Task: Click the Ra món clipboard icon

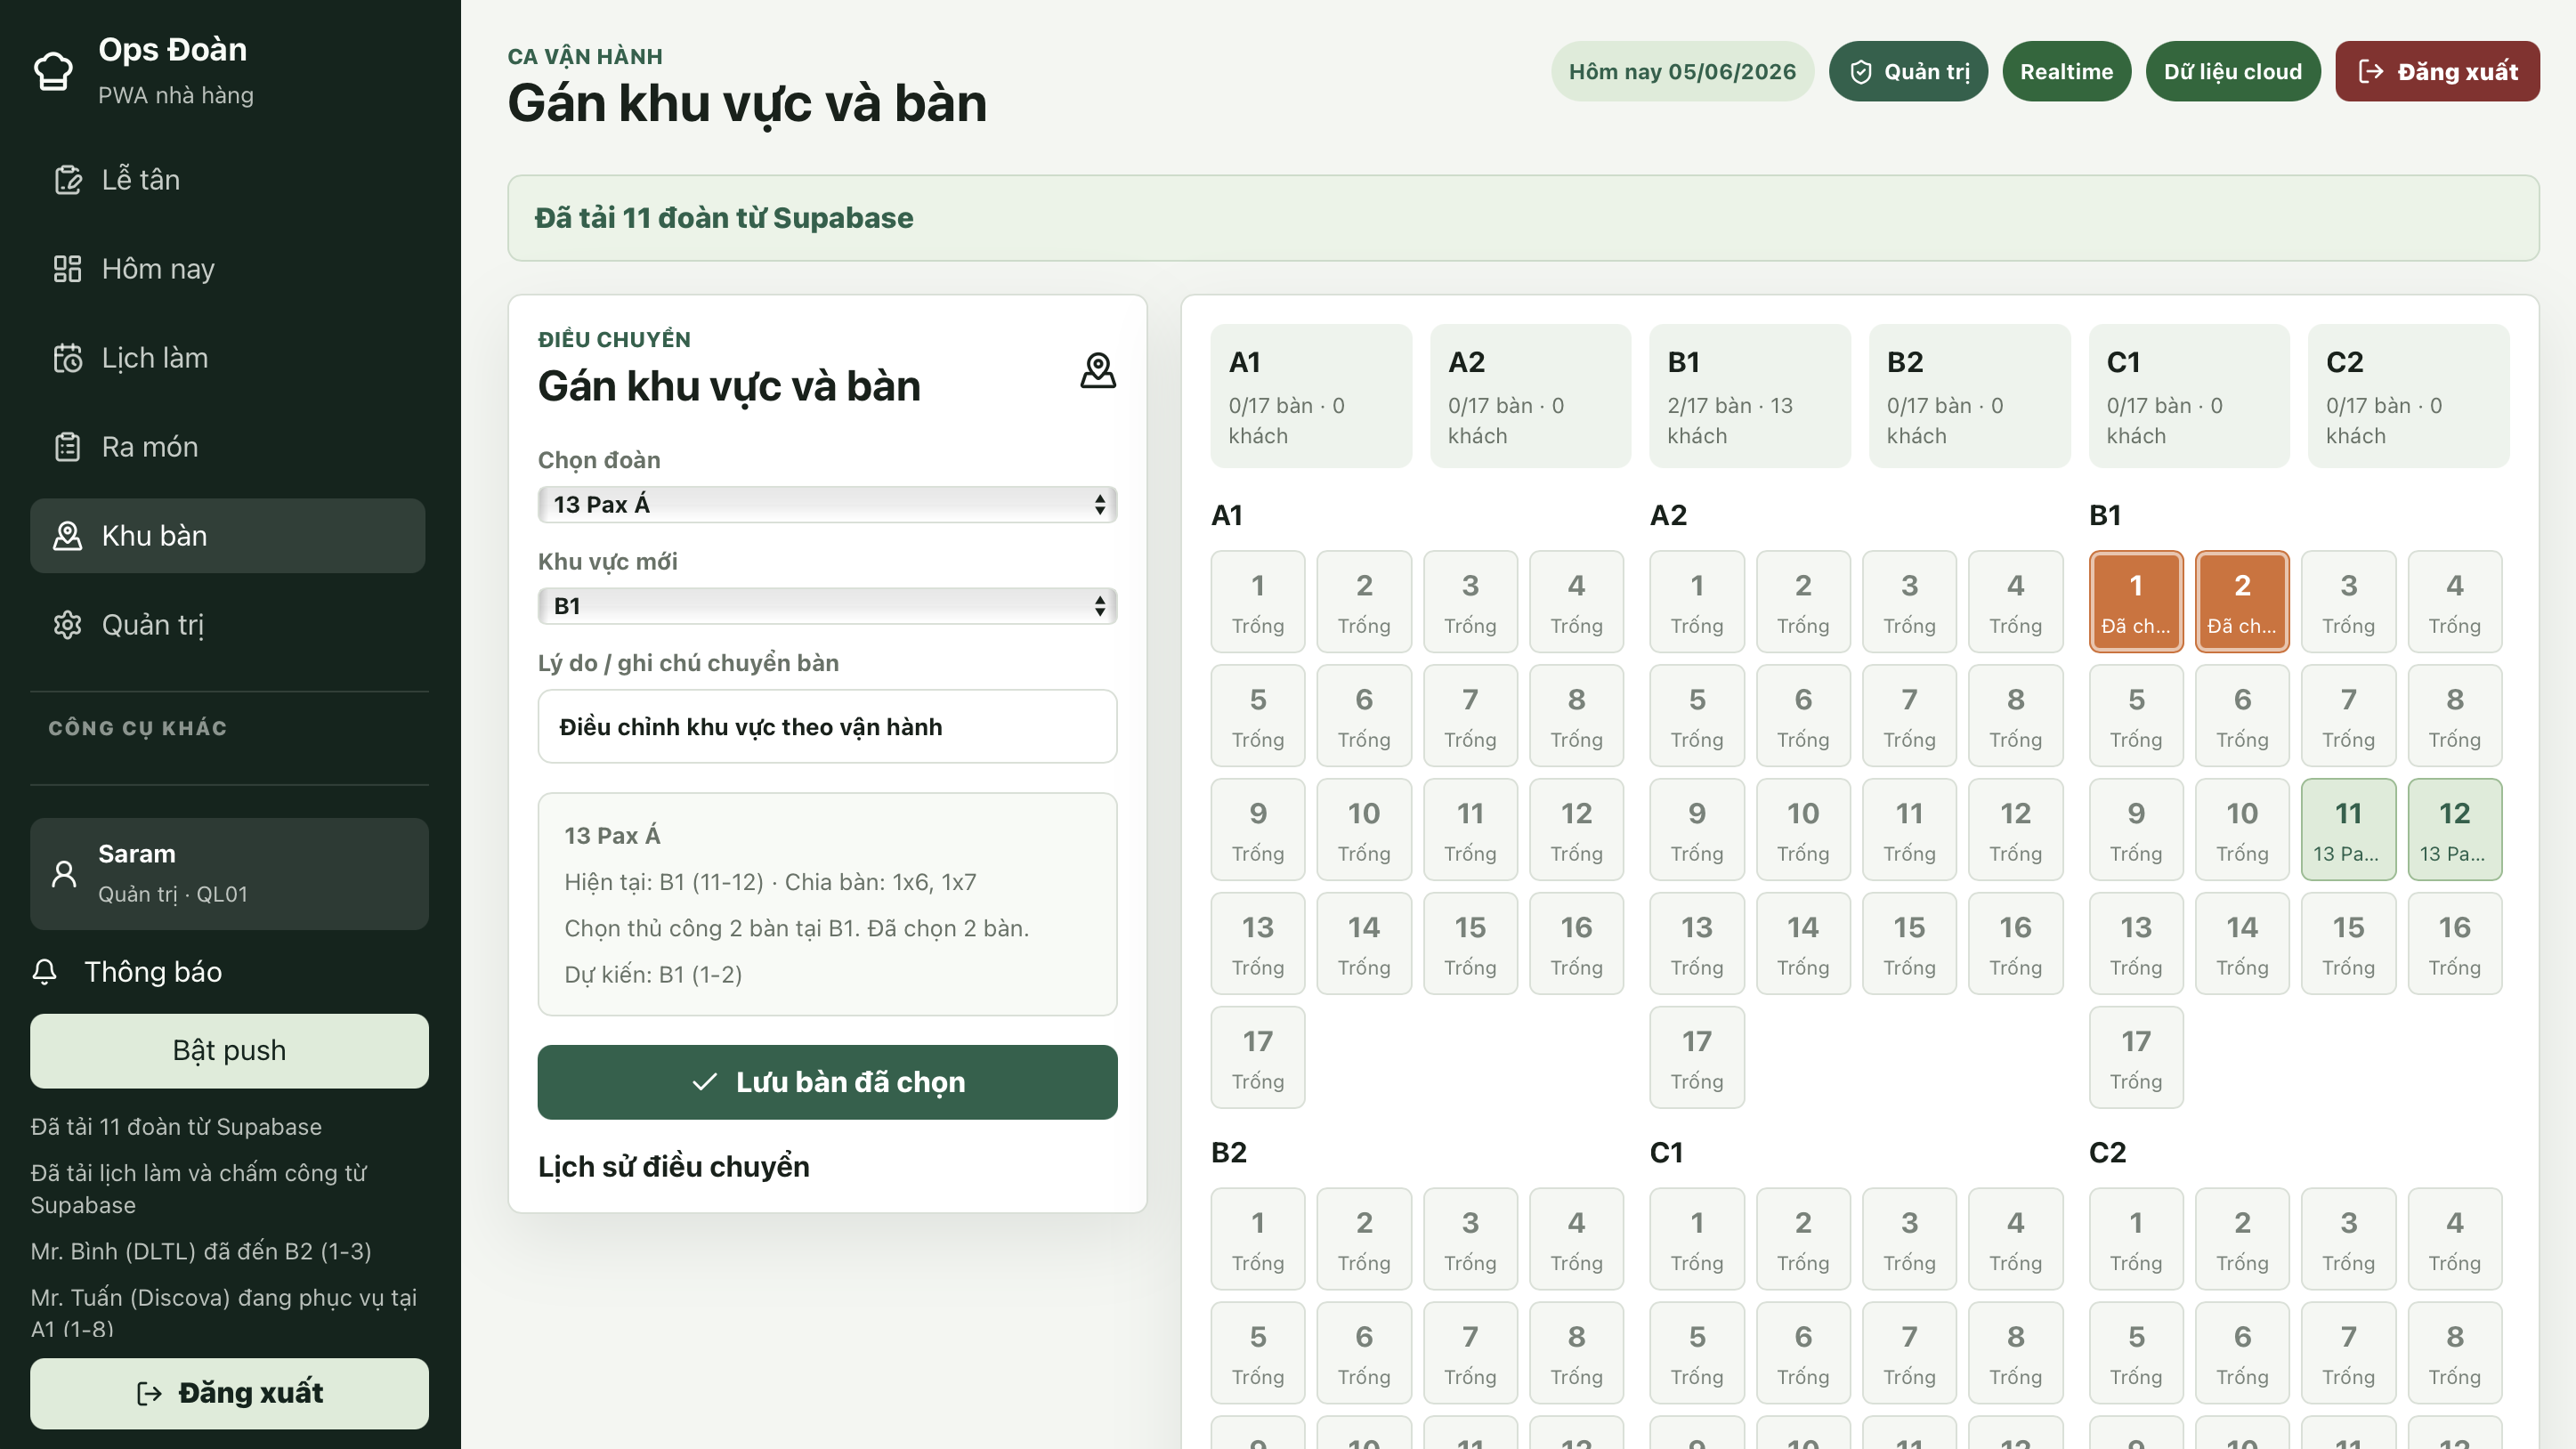Action: coord(67,447)
